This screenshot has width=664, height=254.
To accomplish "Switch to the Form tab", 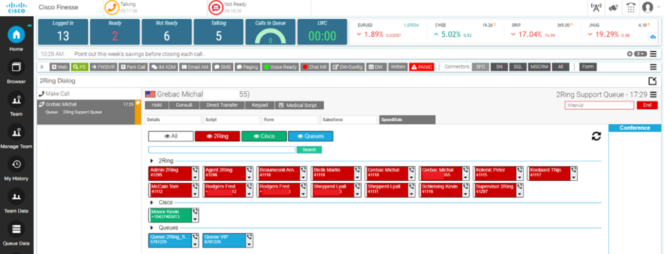I will pos(290,120).
